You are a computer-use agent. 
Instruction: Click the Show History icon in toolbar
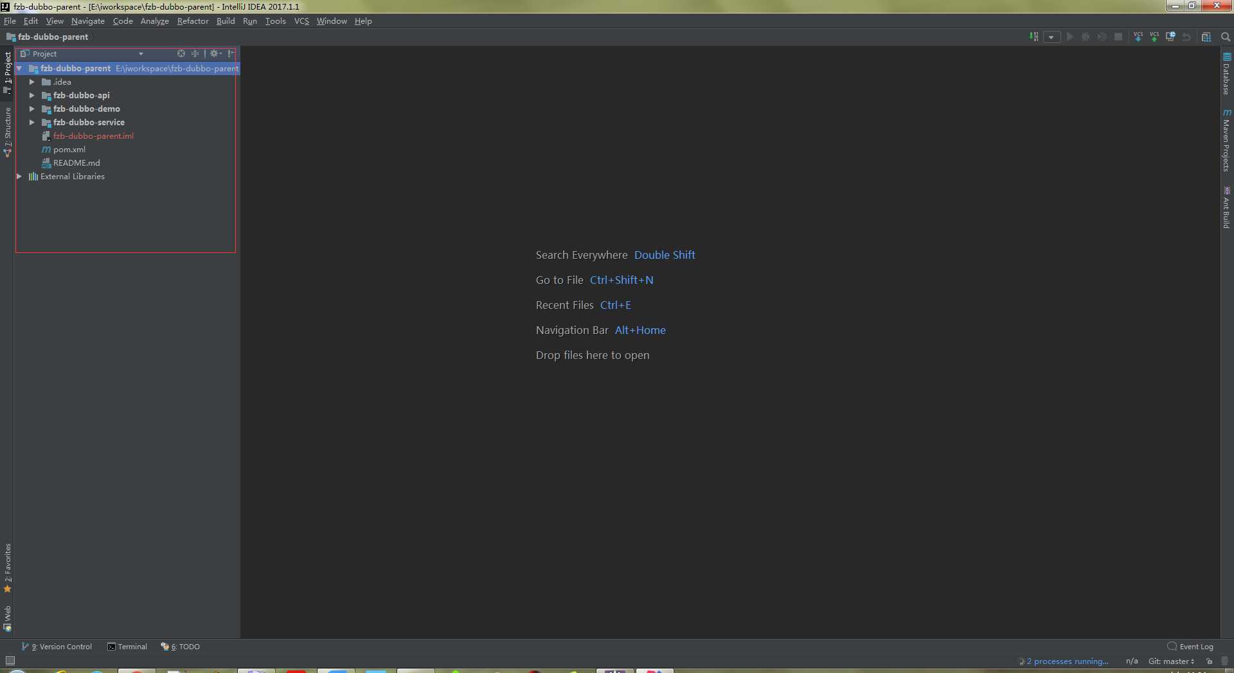tap(1170, 37)
